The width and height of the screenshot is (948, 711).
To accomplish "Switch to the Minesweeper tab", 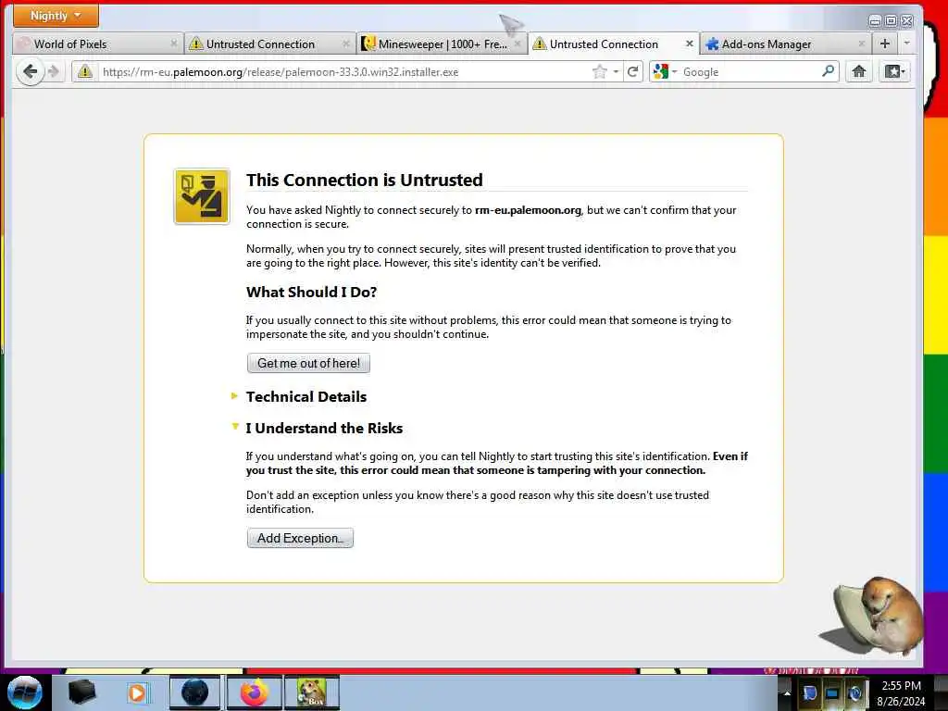I will point(442,44).
